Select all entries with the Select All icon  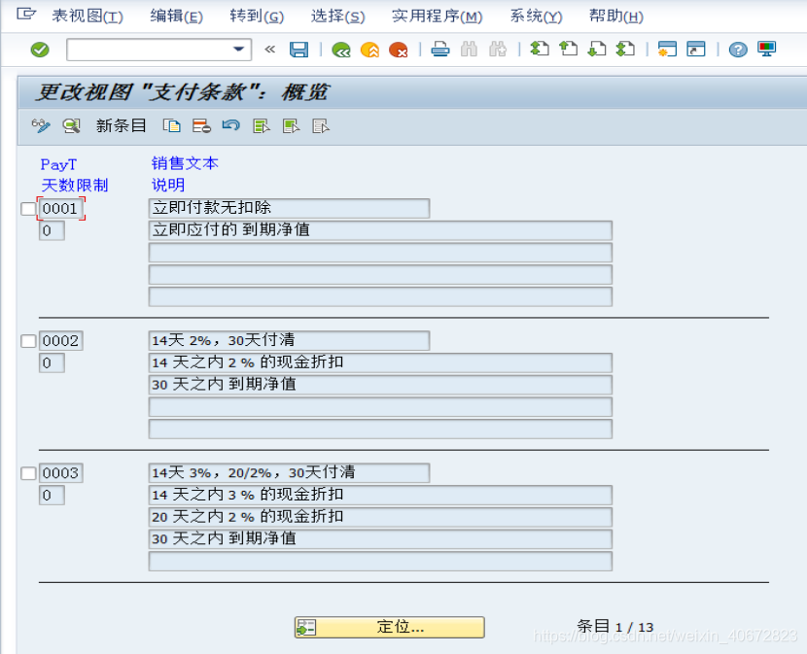259,125
